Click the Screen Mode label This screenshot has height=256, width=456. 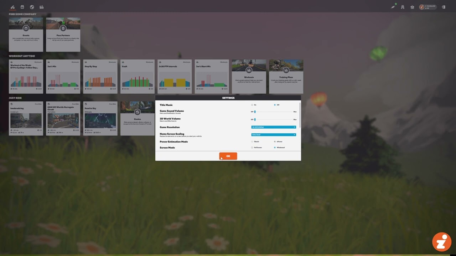coord(167,147)
